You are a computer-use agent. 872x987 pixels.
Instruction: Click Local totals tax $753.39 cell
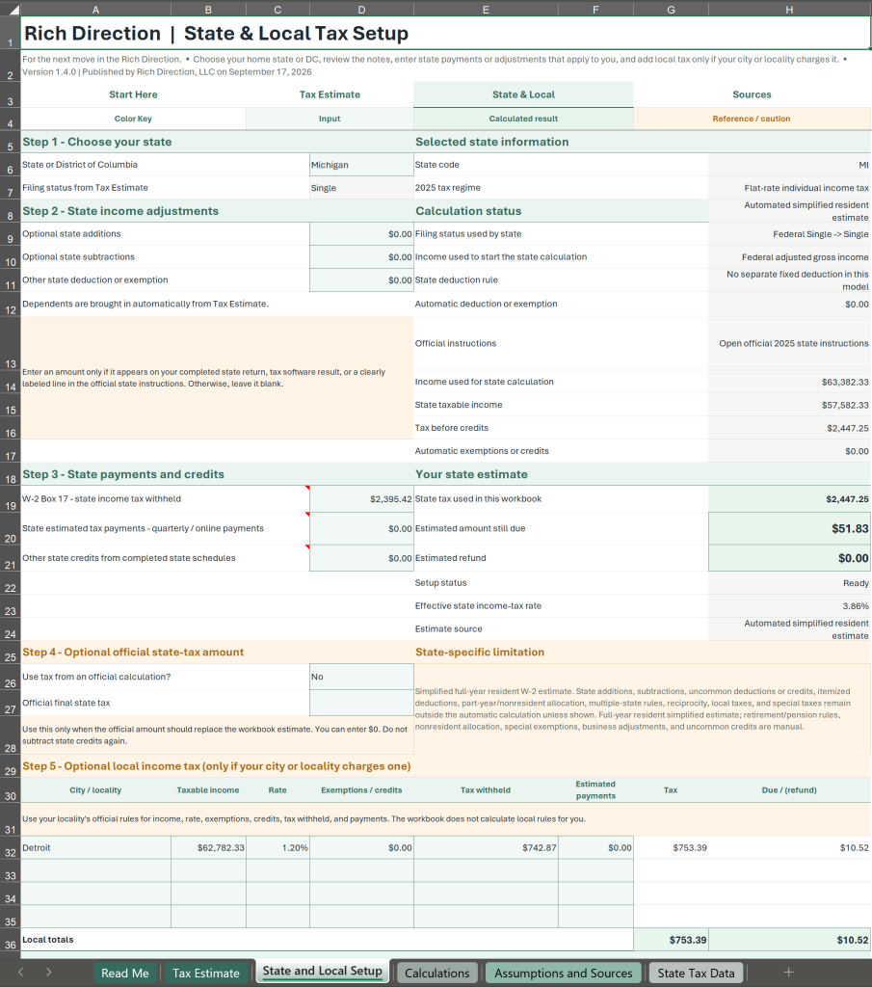click(671, 939)
